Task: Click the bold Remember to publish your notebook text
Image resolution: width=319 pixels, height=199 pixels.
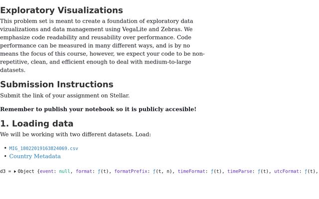Action: tap(98, 109)
